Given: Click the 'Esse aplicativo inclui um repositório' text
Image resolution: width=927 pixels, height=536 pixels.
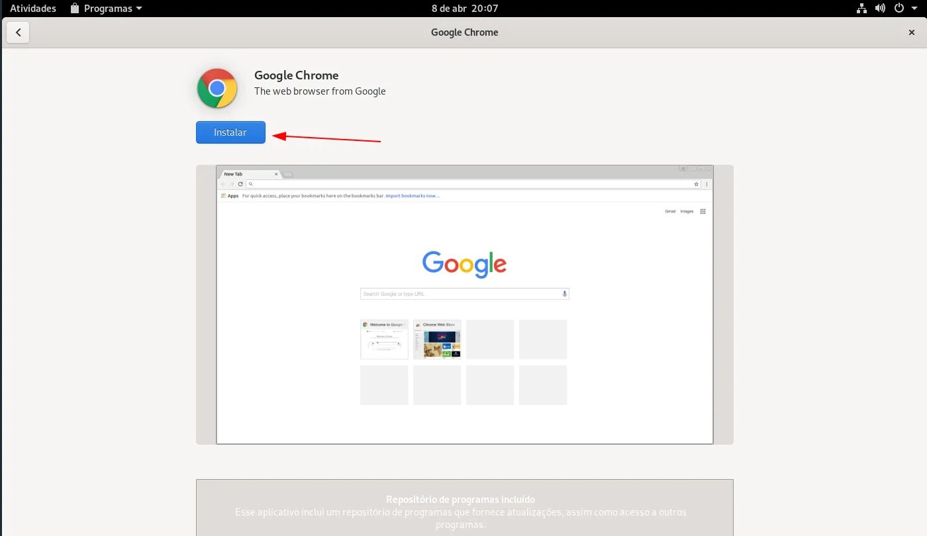Looking at the screenshot, I should tap(461, 518).
